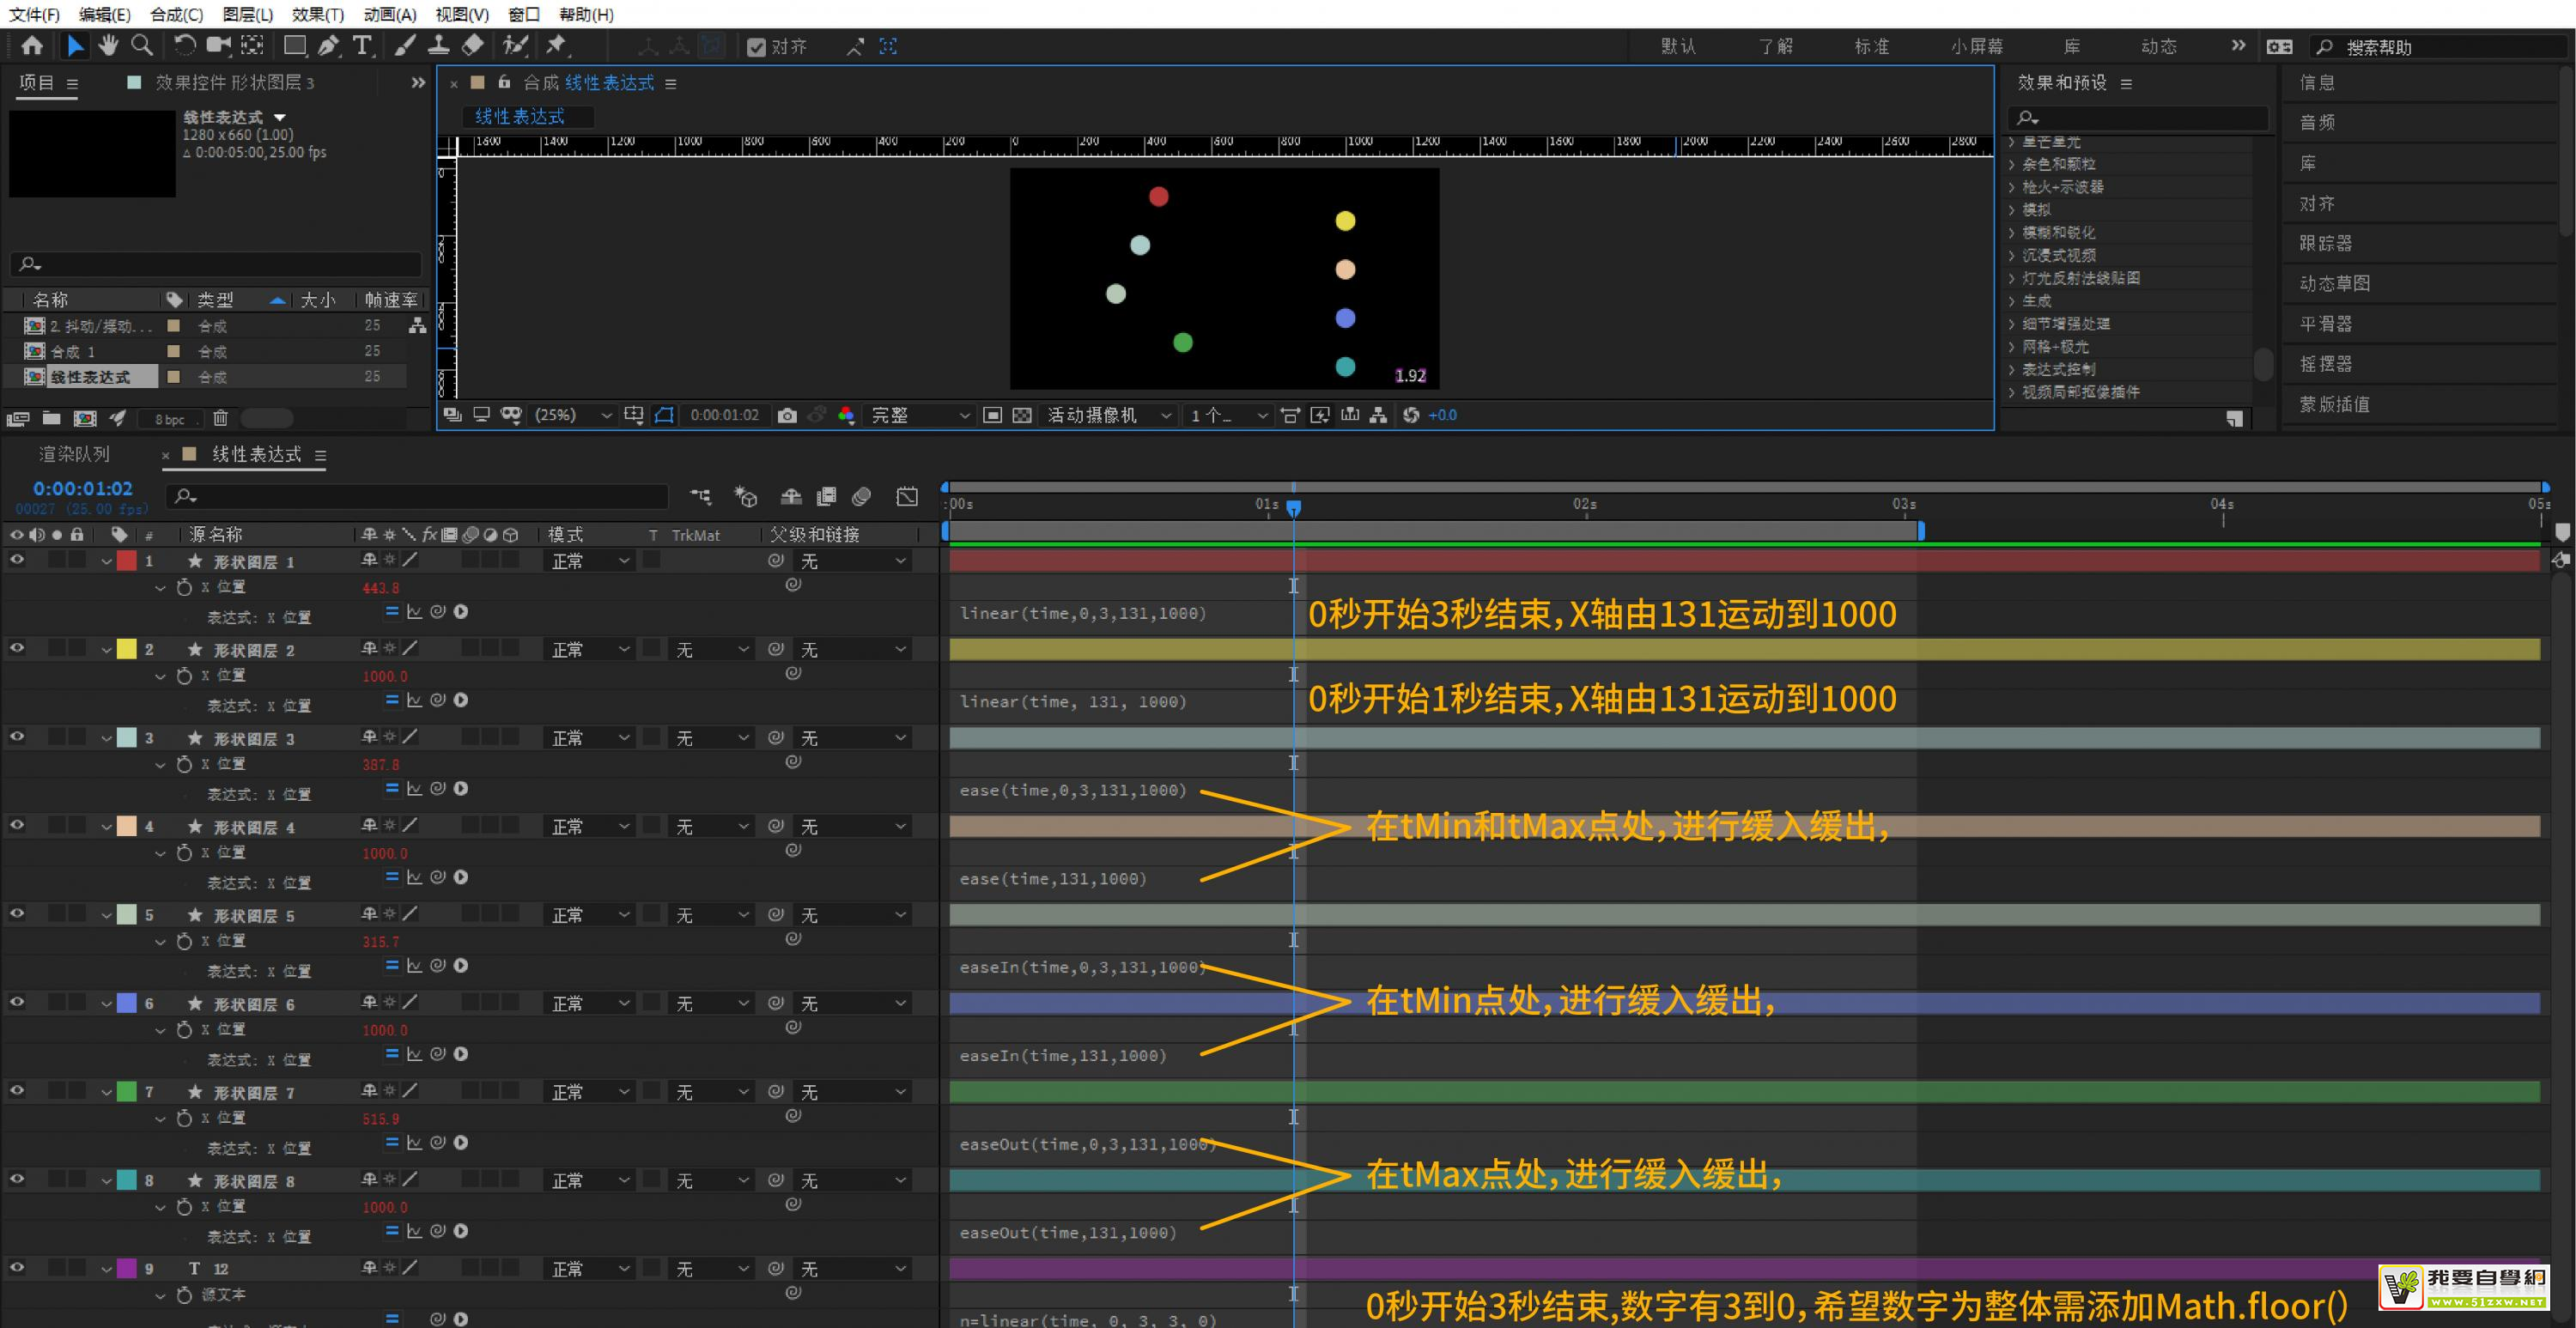This screenshot has width=2576, height=1328.
Task: Open the viewer zoom (25%) dropdown
Action: 572,415
